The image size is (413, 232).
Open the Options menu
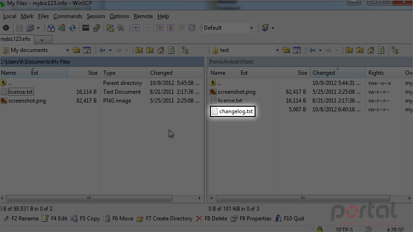tap(119, 16)
